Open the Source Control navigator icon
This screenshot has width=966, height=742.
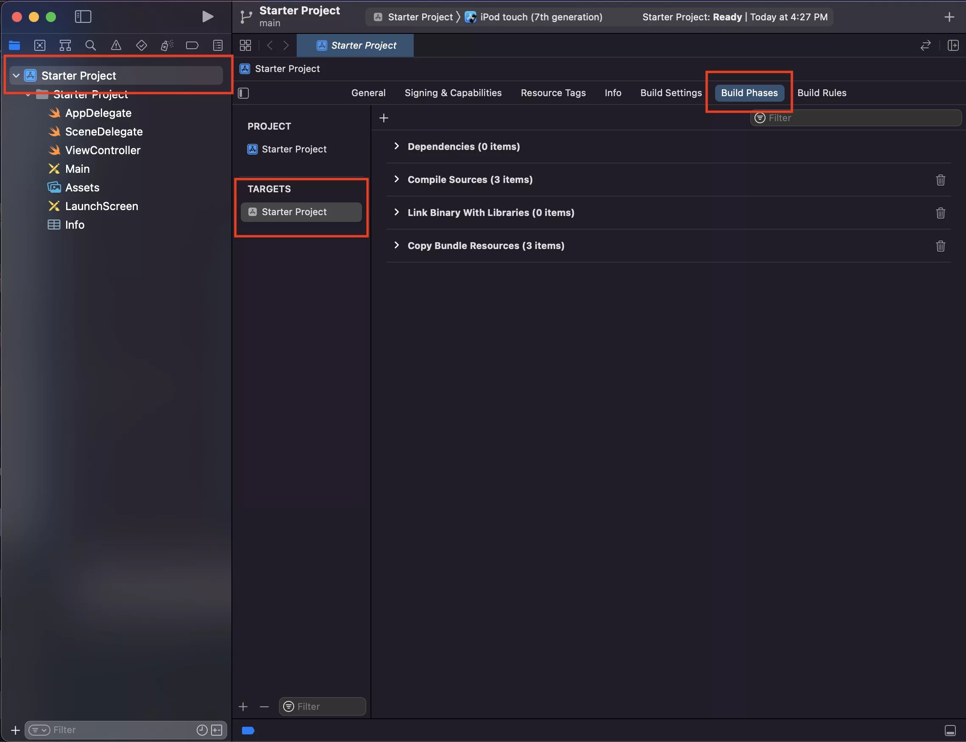click(40, 45)
